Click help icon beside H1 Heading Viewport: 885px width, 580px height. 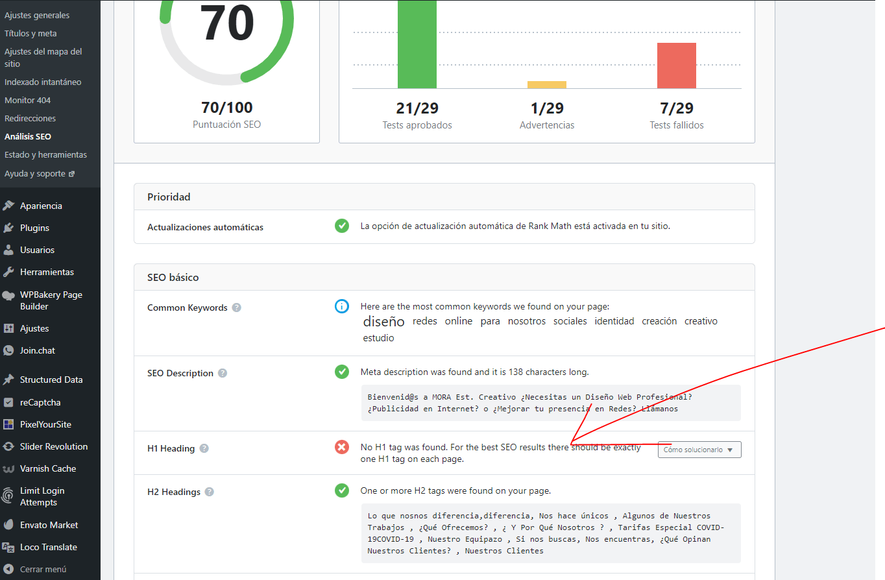(204, 448)
